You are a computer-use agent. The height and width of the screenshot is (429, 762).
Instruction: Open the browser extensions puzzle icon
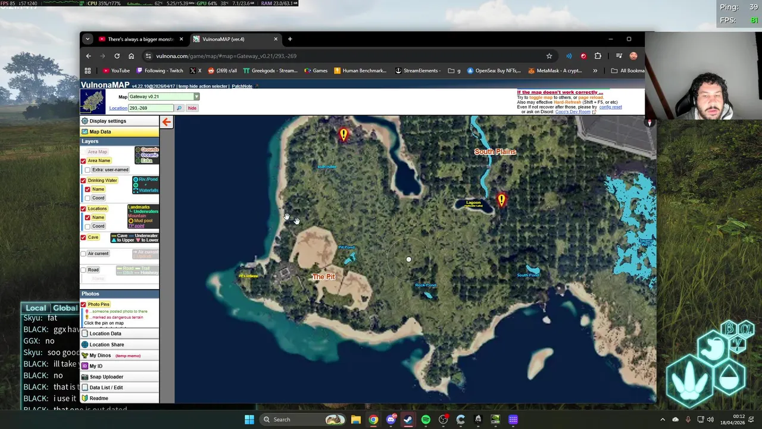598,56
